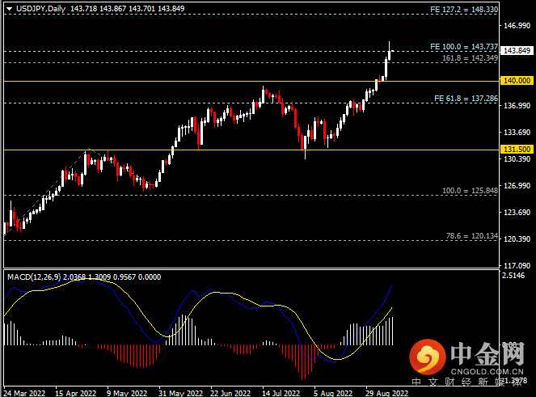Click the 136.990 price axis value
Image resolution: width=536 pixels, height=397 pixels.
tap(517, 106)
